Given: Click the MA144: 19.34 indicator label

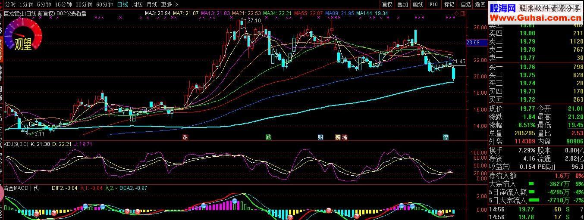Looking at the screenshot, I should (372, 13).
